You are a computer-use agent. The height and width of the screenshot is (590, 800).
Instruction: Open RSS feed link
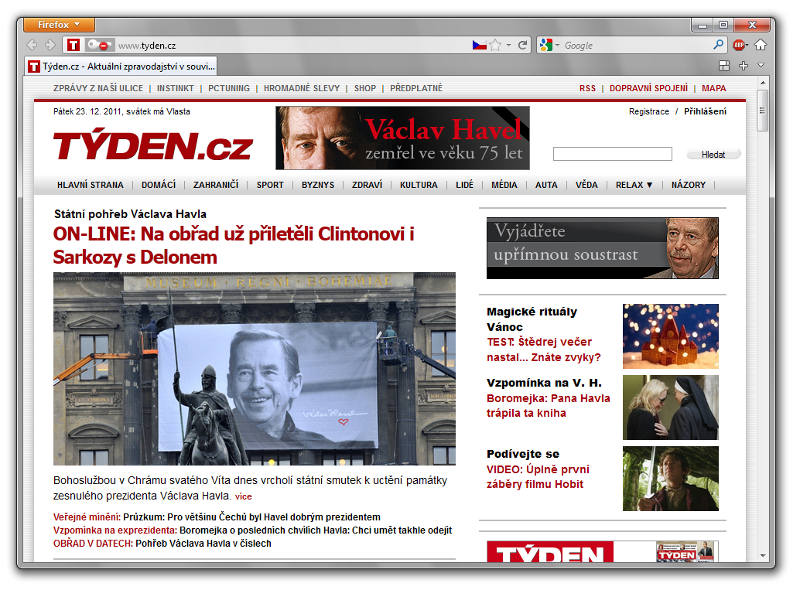point(587,88)
